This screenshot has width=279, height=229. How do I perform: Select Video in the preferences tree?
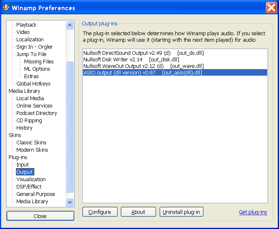(x=23, y=32)
